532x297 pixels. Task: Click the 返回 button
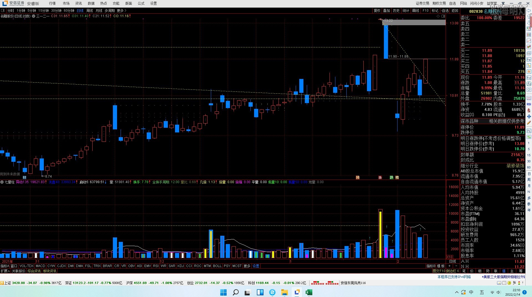pos(455,11)
